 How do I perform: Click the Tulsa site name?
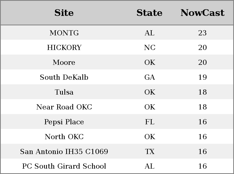click(64, 92)
